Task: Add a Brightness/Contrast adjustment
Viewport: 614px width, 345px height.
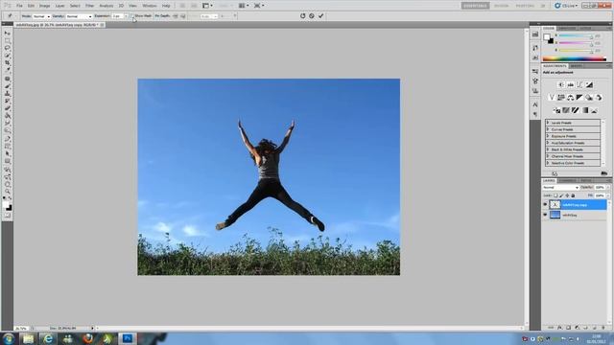Action: 561,85
